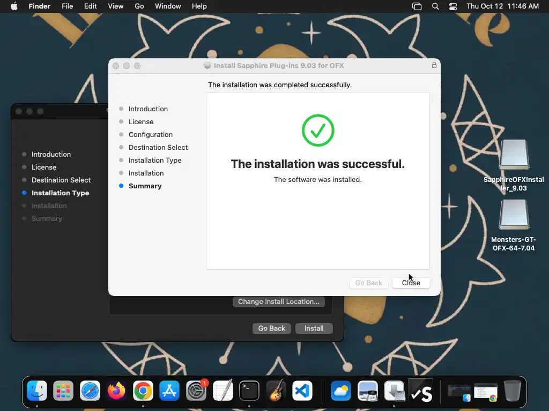Open the Edit menu
This screenshot has height=411, width=549.
click(x=90, y=6)
